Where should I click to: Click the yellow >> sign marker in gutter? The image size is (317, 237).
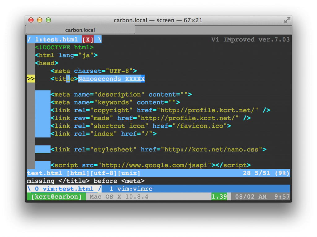(x=31, y=78)
